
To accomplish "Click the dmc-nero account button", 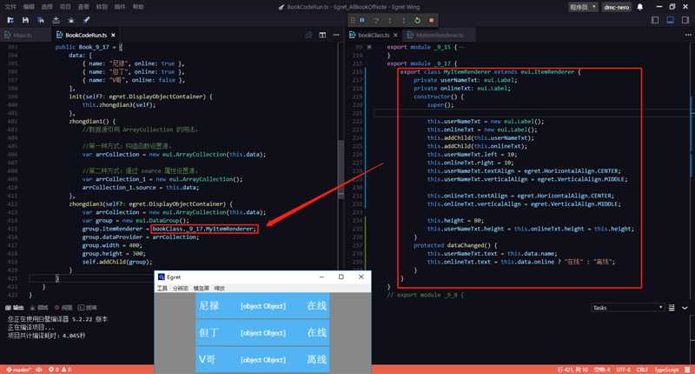I will click(x=617, y=7).
